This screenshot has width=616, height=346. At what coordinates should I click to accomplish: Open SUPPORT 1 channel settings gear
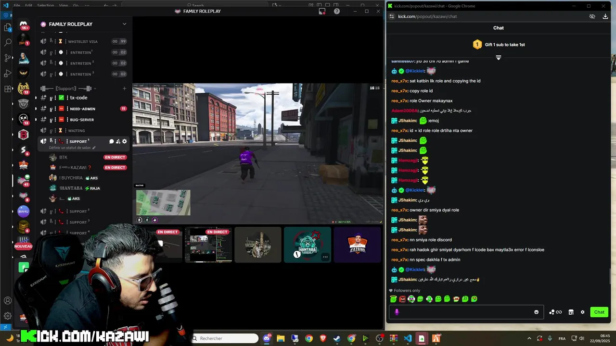pyautogui.click(x=125, y=141)
